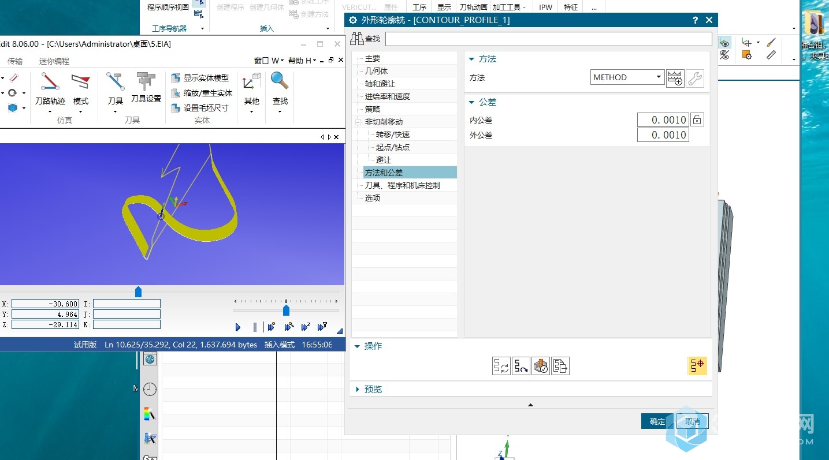
Task: Click 模式 icon in editor ribbon
Action: 81,92
